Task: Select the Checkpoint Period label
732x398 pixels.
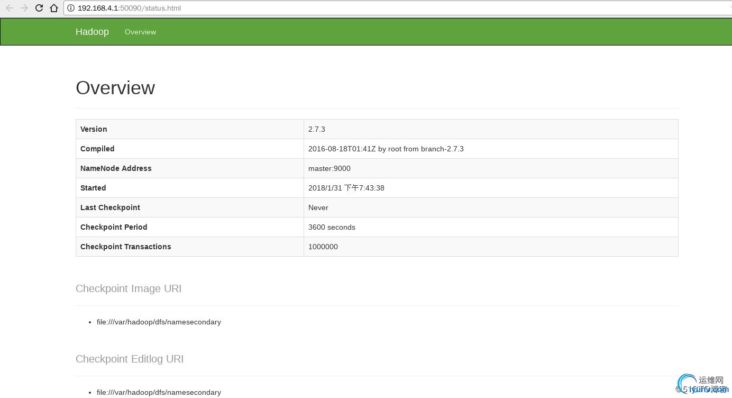Action: pyautogui.click(x=114, y=227)
